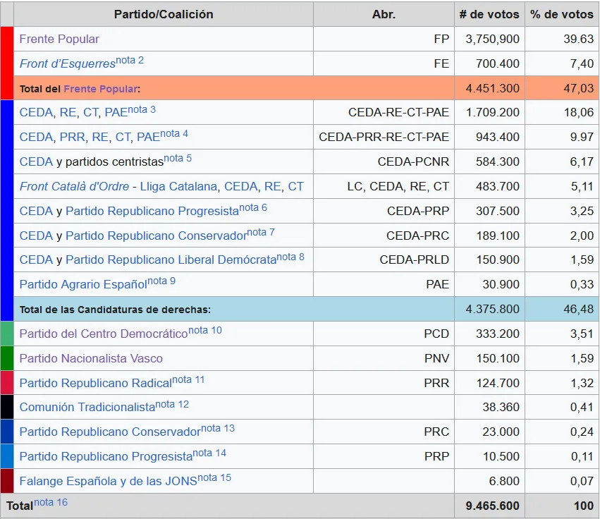Click the # de votos column header
This screenshot has width=600, height=519.
click(x=489, y=14)
